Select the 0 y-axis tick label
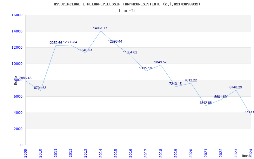 click(x=21, y=145)
